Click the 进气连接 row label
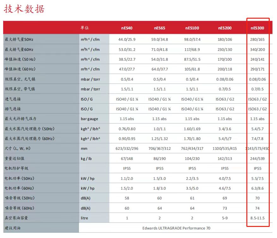This screenshot has width=277, height=238. (x=13, y=99)
